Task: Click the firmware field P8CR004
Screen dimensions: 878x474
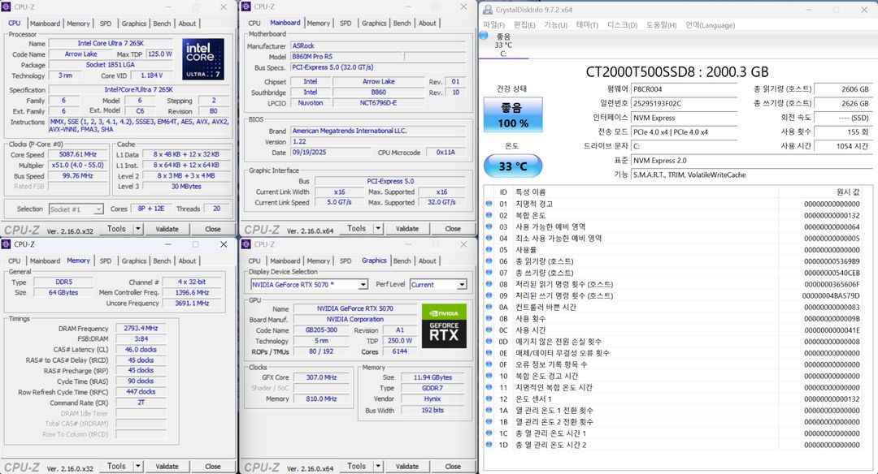Action: [x=685, y=89]
